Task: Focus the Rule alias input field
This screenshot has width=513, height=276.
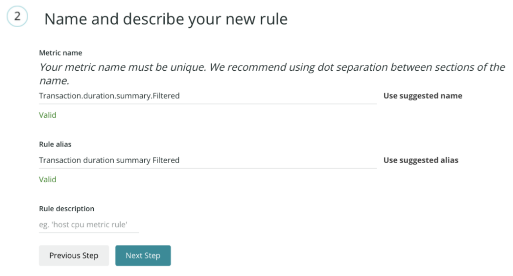Action: tap(208, 160)
